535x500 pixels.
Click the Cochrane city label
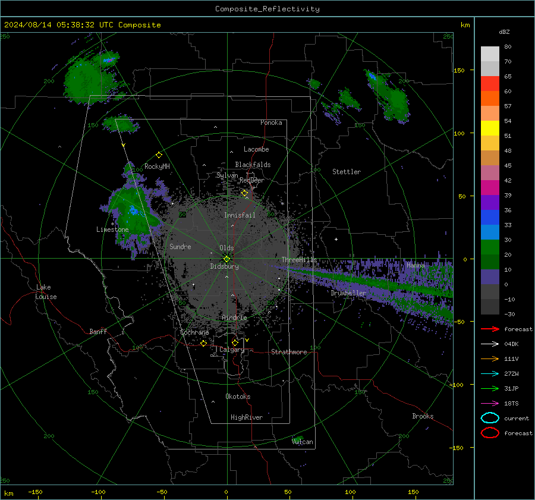pyautogui.click(x=194, y=332)
